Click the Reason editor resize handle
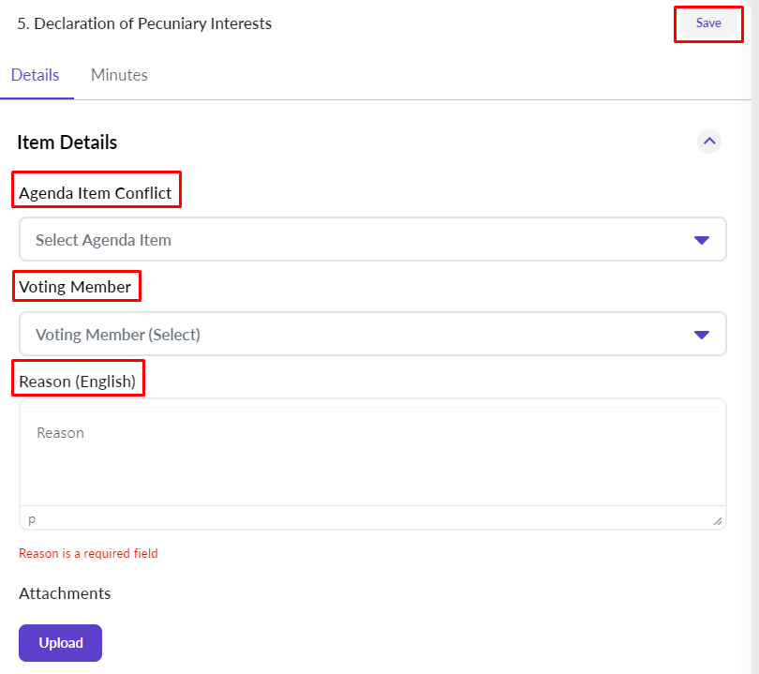This screenshot has width=759, height=674. (x=717, y=520)
